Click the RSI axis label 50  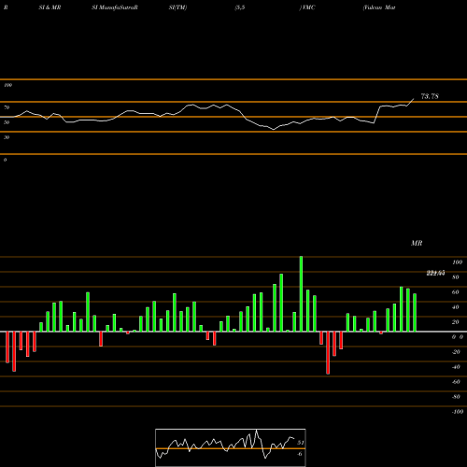[x=7, y=122]
